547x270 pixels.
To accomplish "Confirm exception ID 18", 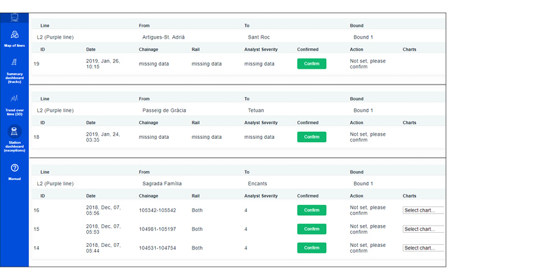I will (311, 137).
